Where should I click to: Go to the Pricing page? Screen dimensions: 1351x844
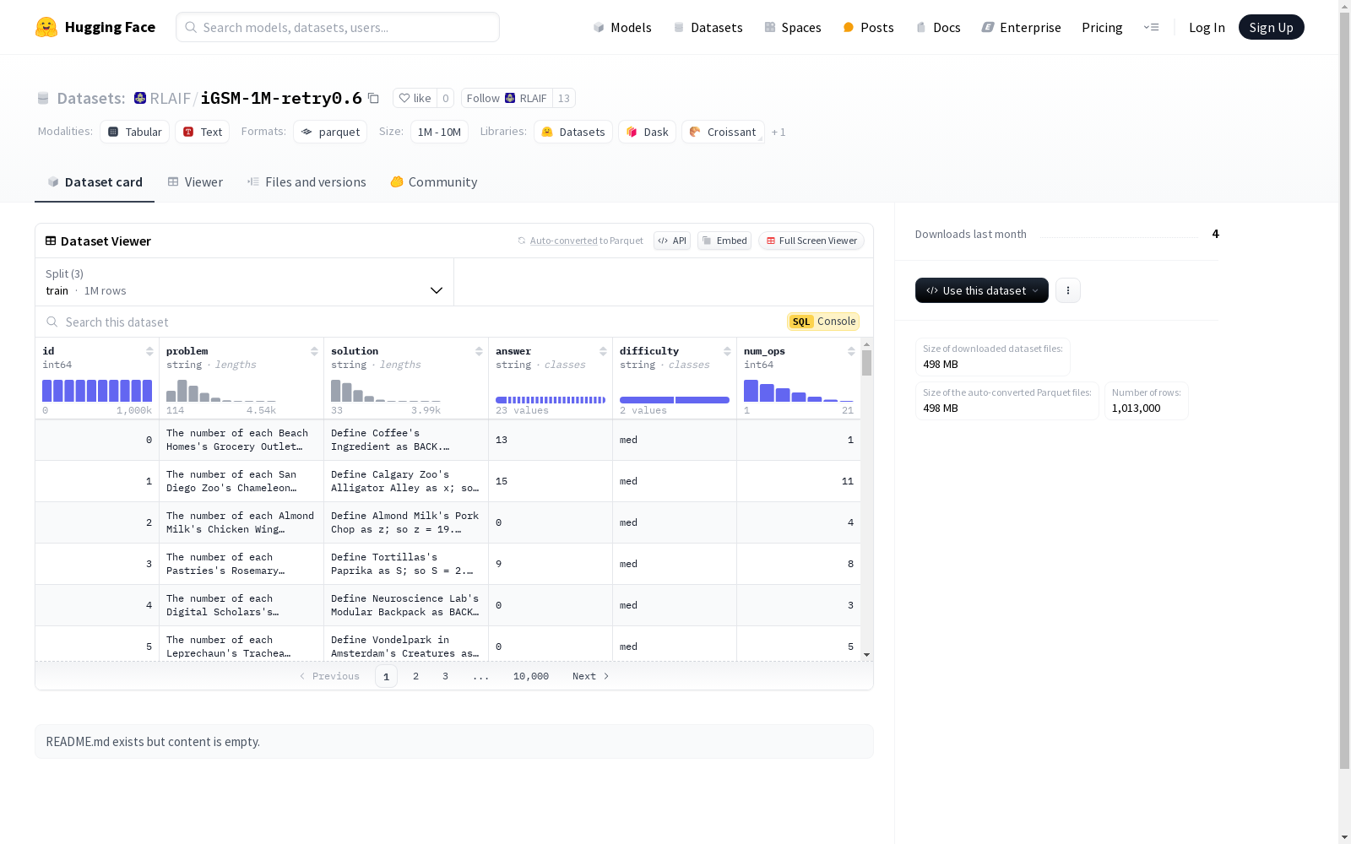click(x=1102, y=27)
